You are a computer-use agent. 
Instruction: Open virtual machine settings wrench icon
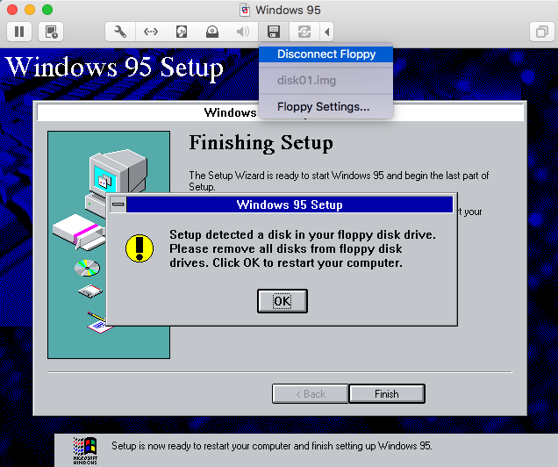click(120, 32)
